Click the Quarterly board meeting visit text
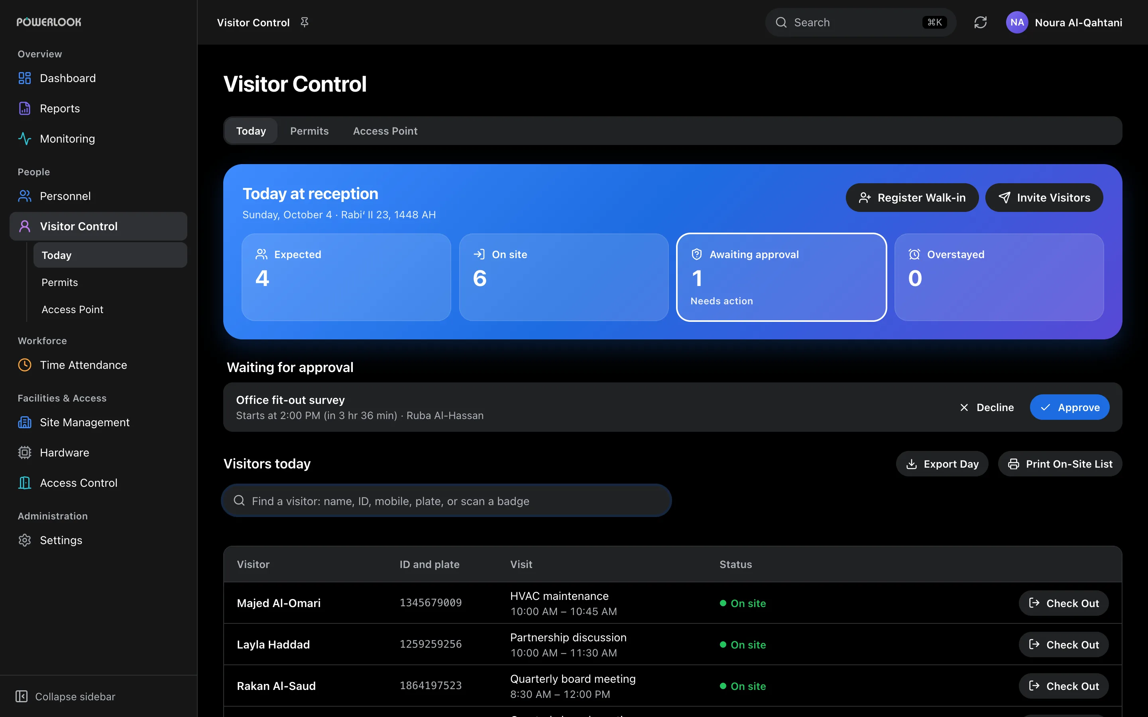Viewport: 1148px width, 717px height. [x=572, y=679]
